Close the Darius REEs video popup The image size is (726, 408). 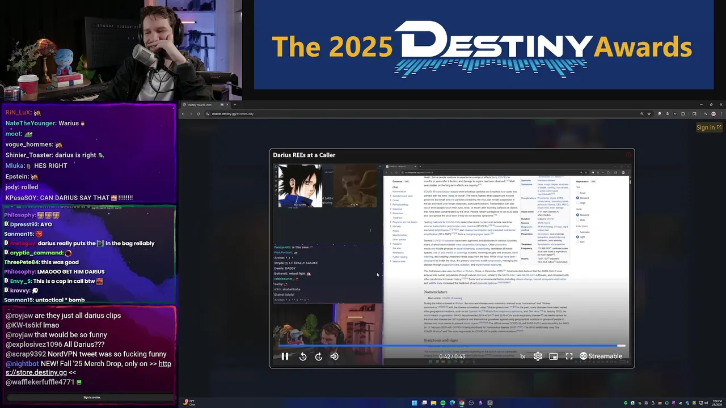pos(628,155)
